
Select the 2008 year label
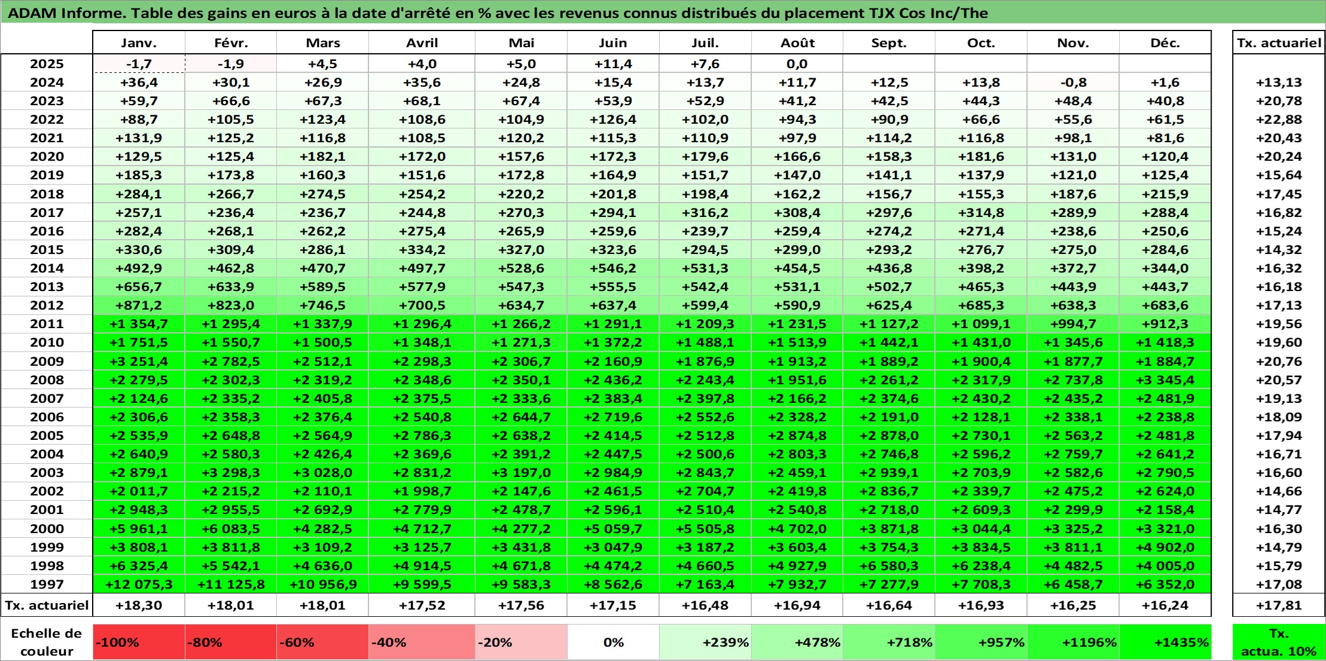[47, 380]
